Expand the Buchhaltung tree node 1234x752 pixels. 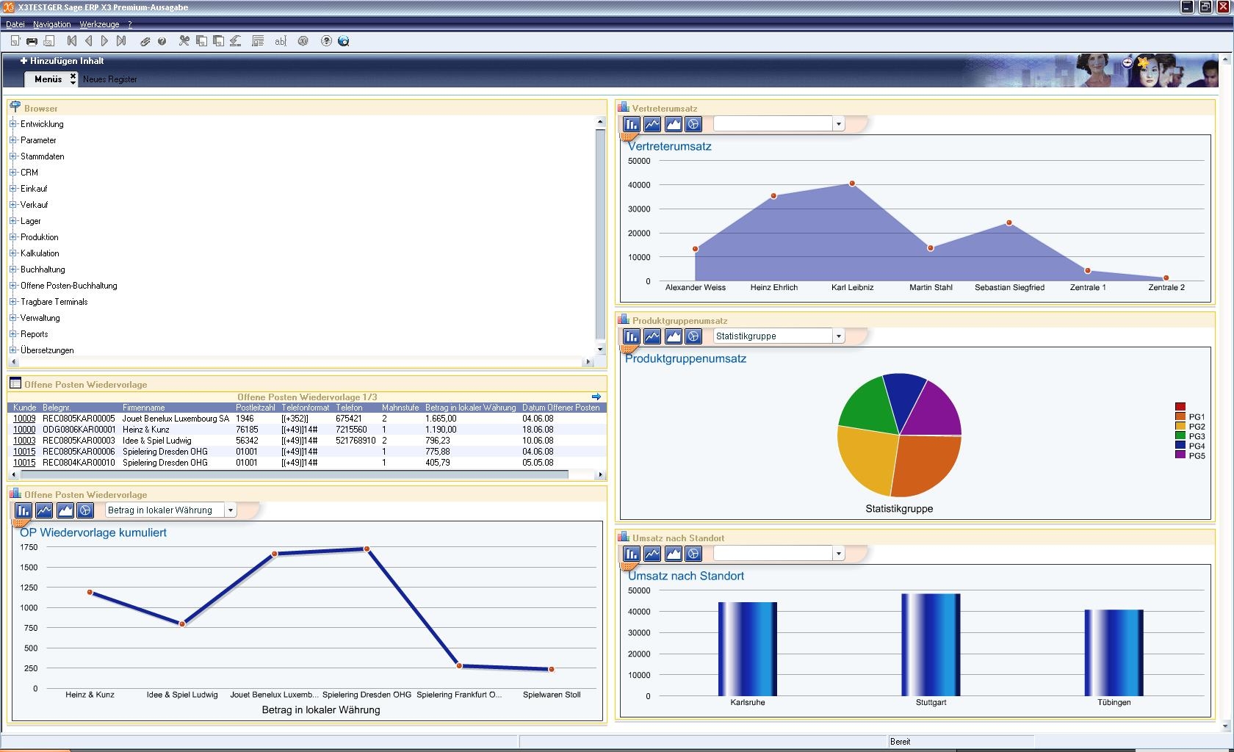pos(13,270)
